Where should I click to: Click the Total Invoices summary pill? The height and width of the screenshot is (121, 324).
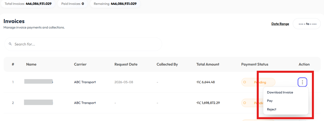click(28, 4)
